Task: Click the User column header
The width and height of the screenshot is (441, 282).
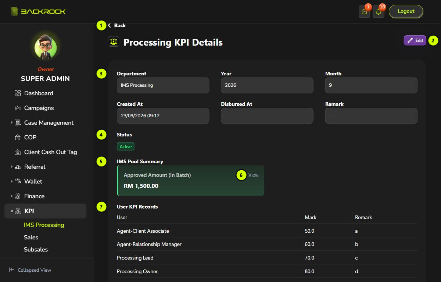Action: (x=122, y=217)
